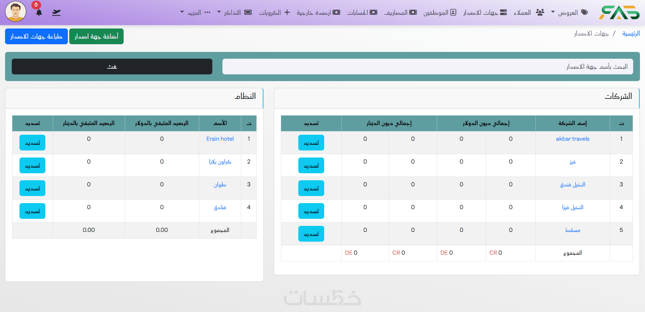The height and width of the screenshot is (312, 645).
Task: Click the الكروبات plus icon
Action: [287, 12]
